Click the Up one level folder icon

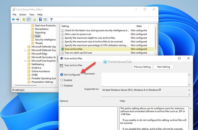pyautogui.click(x=24, y=19)
